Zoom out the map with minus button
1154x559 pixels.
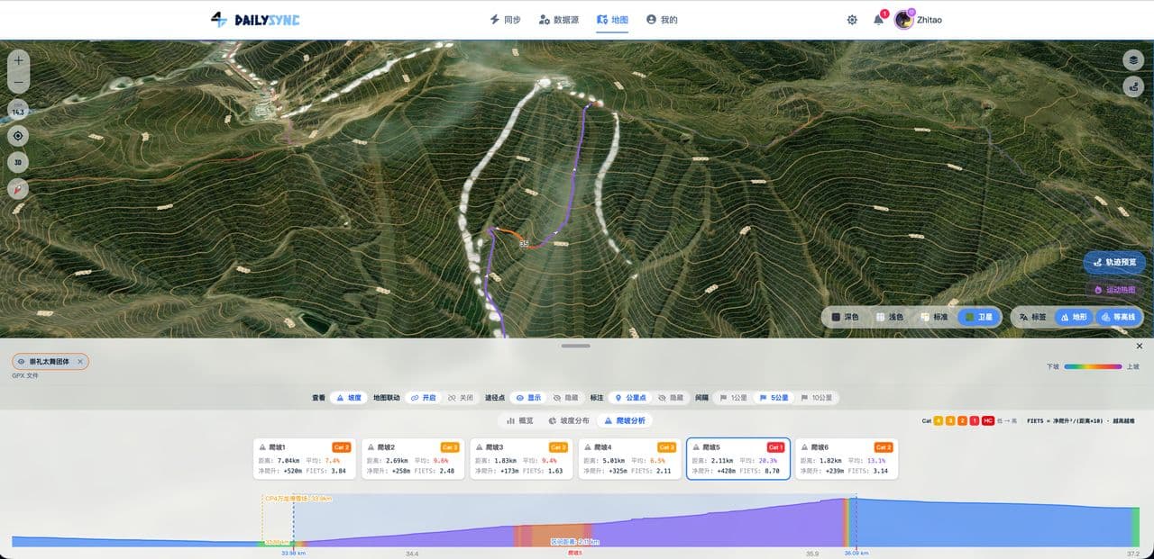18,84
